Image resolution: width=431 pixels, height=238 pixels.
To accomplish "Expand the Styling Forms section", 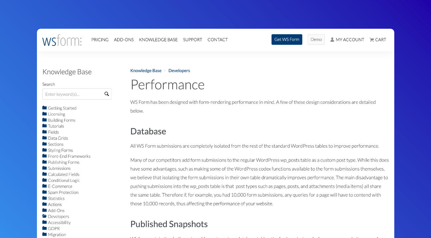I will coord(61,150).
